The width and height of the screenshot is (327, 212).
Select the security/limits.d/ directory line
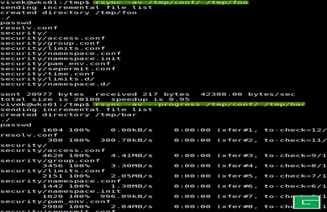click(47, 79)
